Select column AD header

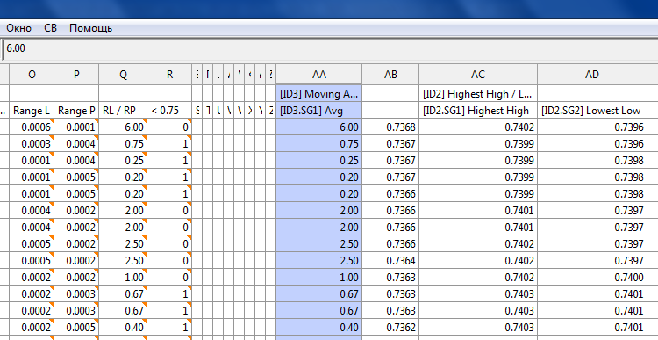(592, 75)
